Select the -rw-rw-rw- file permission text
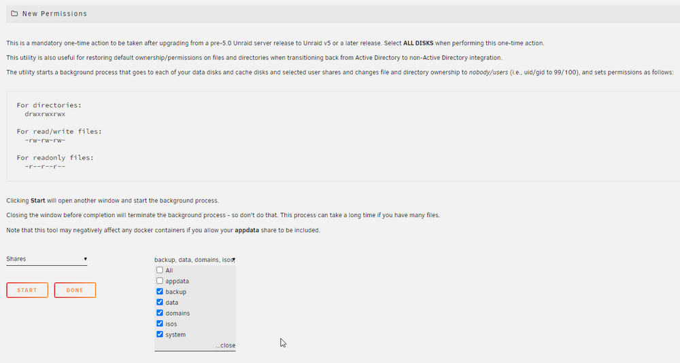 click(x=45, y=140)
